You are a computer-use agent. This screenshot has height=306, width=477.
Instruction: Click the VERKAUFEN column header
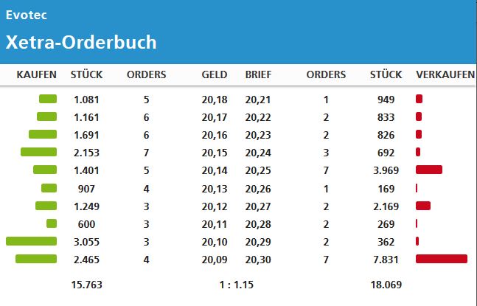[443, 74]
